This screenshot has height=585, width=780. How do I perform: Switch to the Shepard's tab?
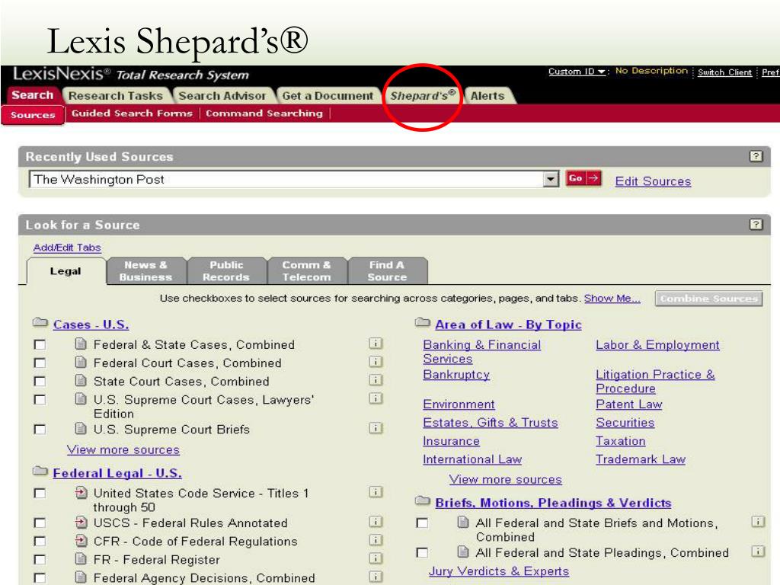pyautogui.click(x=423, y=97)
